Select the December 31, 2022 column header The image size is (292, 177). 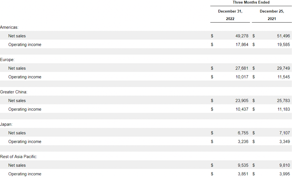pos(230,15)
